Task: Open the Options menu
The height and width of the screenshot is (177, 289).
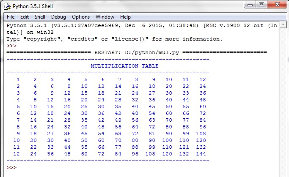Action: click(x=81, y=17)
